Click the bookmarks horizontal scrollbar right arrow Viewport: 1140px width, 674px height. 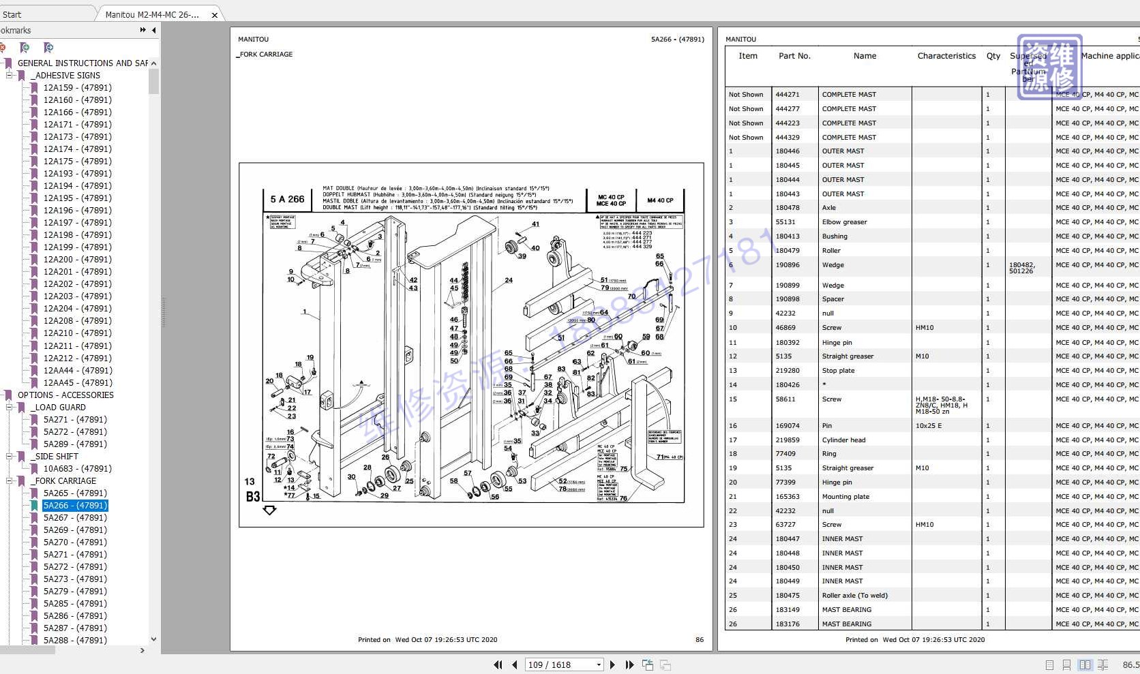(142, 650)
